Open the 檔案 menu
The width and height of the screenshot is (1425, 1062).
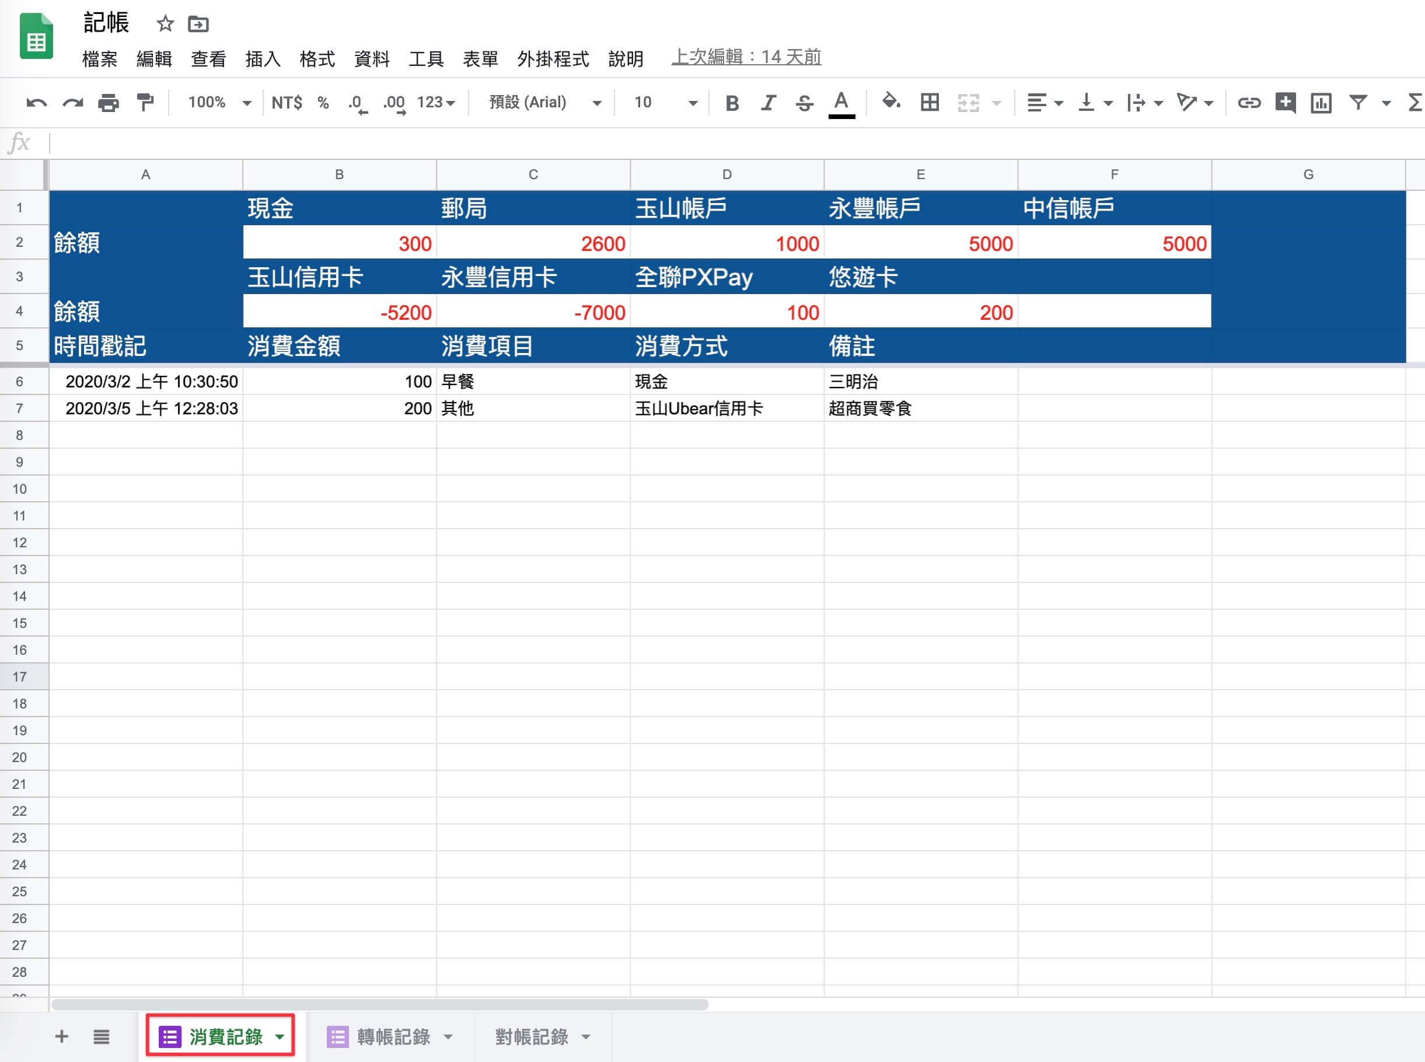pyautogui.click(x=100, y=59)
